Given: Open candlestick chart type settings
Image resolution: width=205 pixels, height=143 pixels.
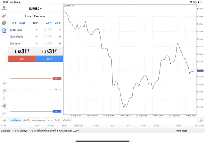Looking at the screenshot, I should tap(4, 91).
